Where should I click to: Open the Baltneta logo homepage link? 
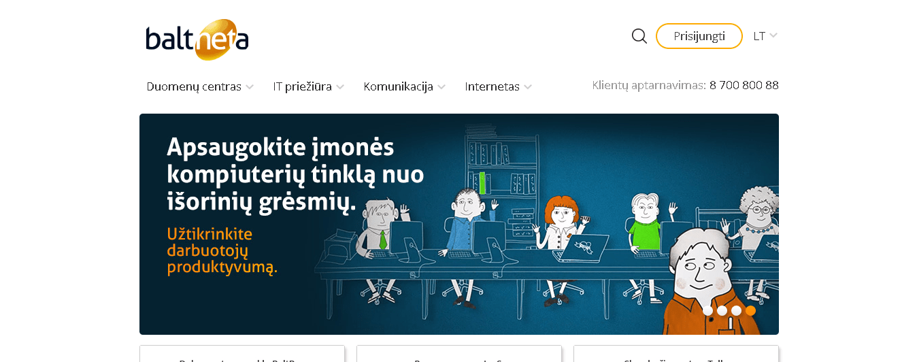(197, 39)
